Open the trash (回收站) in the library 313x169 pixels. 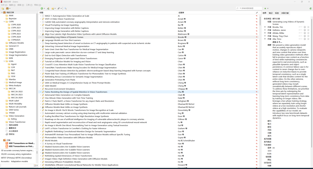[x=12, y=134]
